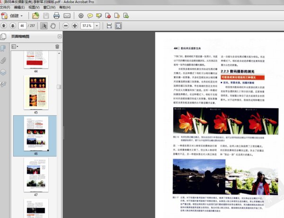Open the Attachments paperclip panel
This screenshot has width=284, height=218.
coord(3,60)
